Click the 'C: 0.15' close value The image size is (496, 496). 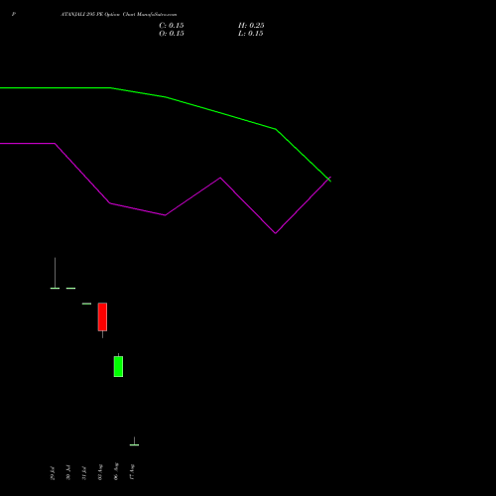pyautogui.click(x=172, y=26)
